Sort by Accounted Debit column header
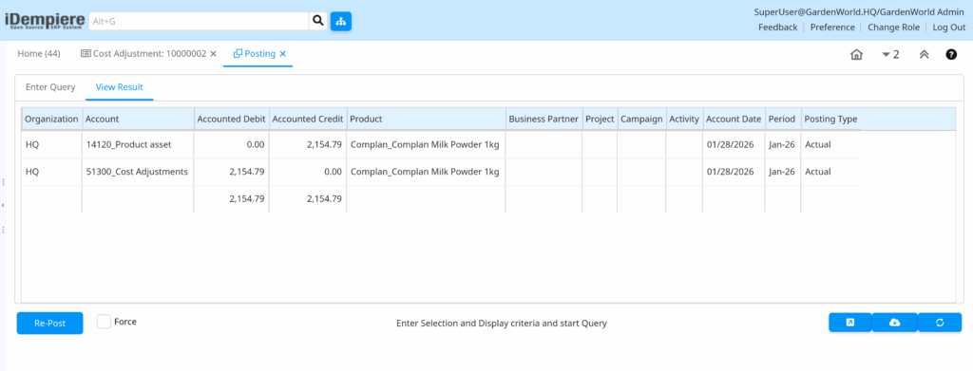Image resolution: width=973 pixels, height=371 pixels. [x=232, y=119]
